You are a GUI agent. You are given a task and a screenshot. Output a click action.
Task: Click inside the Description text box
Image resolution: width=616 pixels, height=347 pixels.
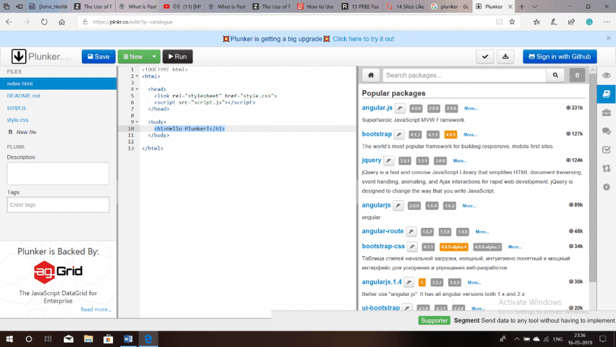pos(57,173)
